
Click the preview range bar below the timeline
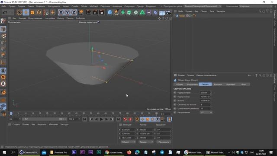[x=44, y=119]
